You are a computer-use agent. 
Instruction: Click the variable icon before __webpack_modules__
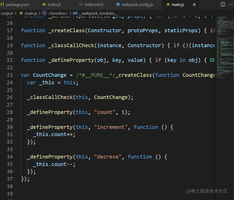tap(75, 13)
